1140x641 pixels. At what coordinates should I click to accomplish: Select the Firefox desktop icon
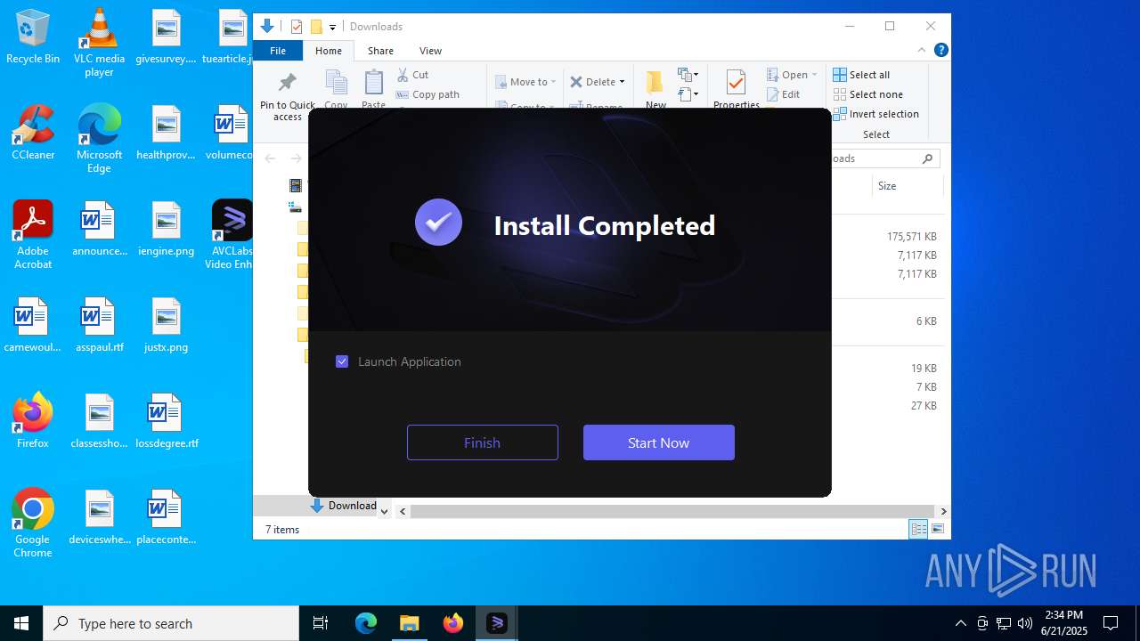click(x=33, y=420)
